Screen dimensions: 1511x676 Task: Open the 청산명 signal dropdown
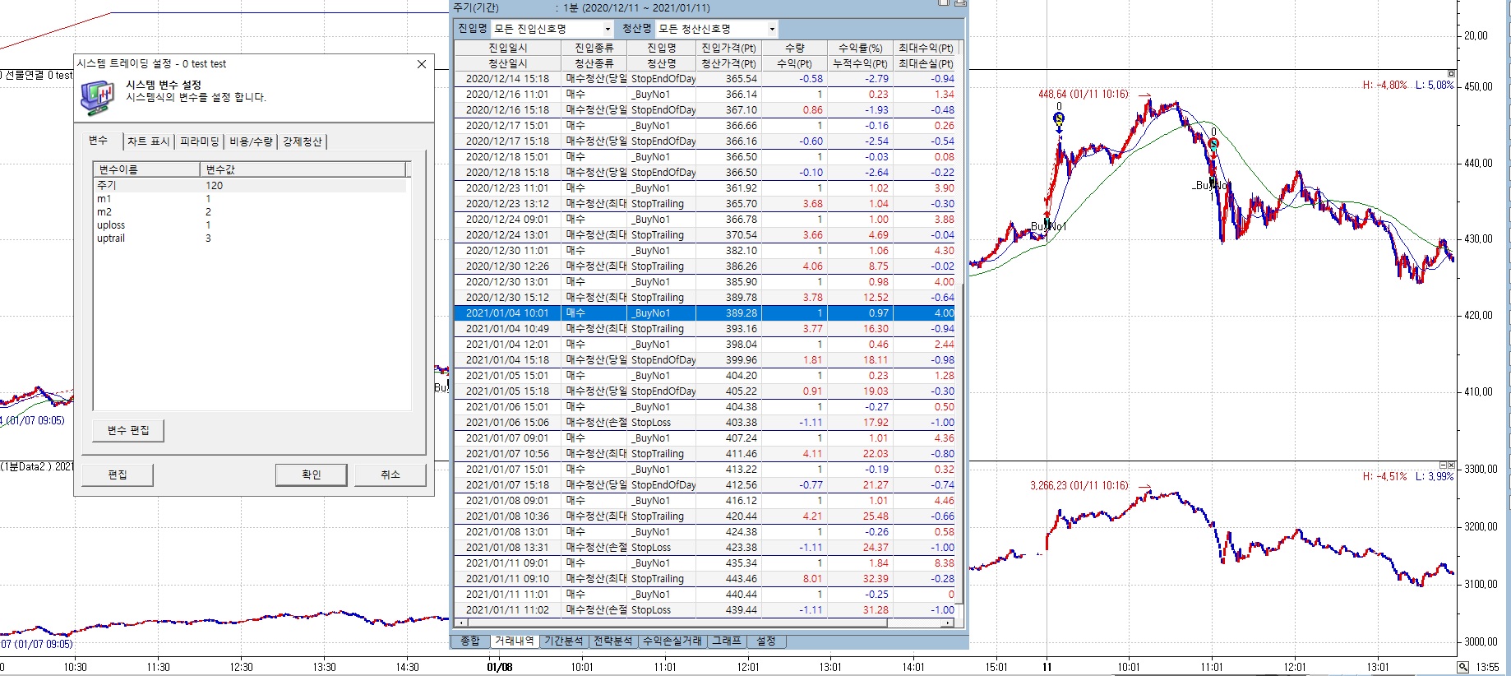771,30
